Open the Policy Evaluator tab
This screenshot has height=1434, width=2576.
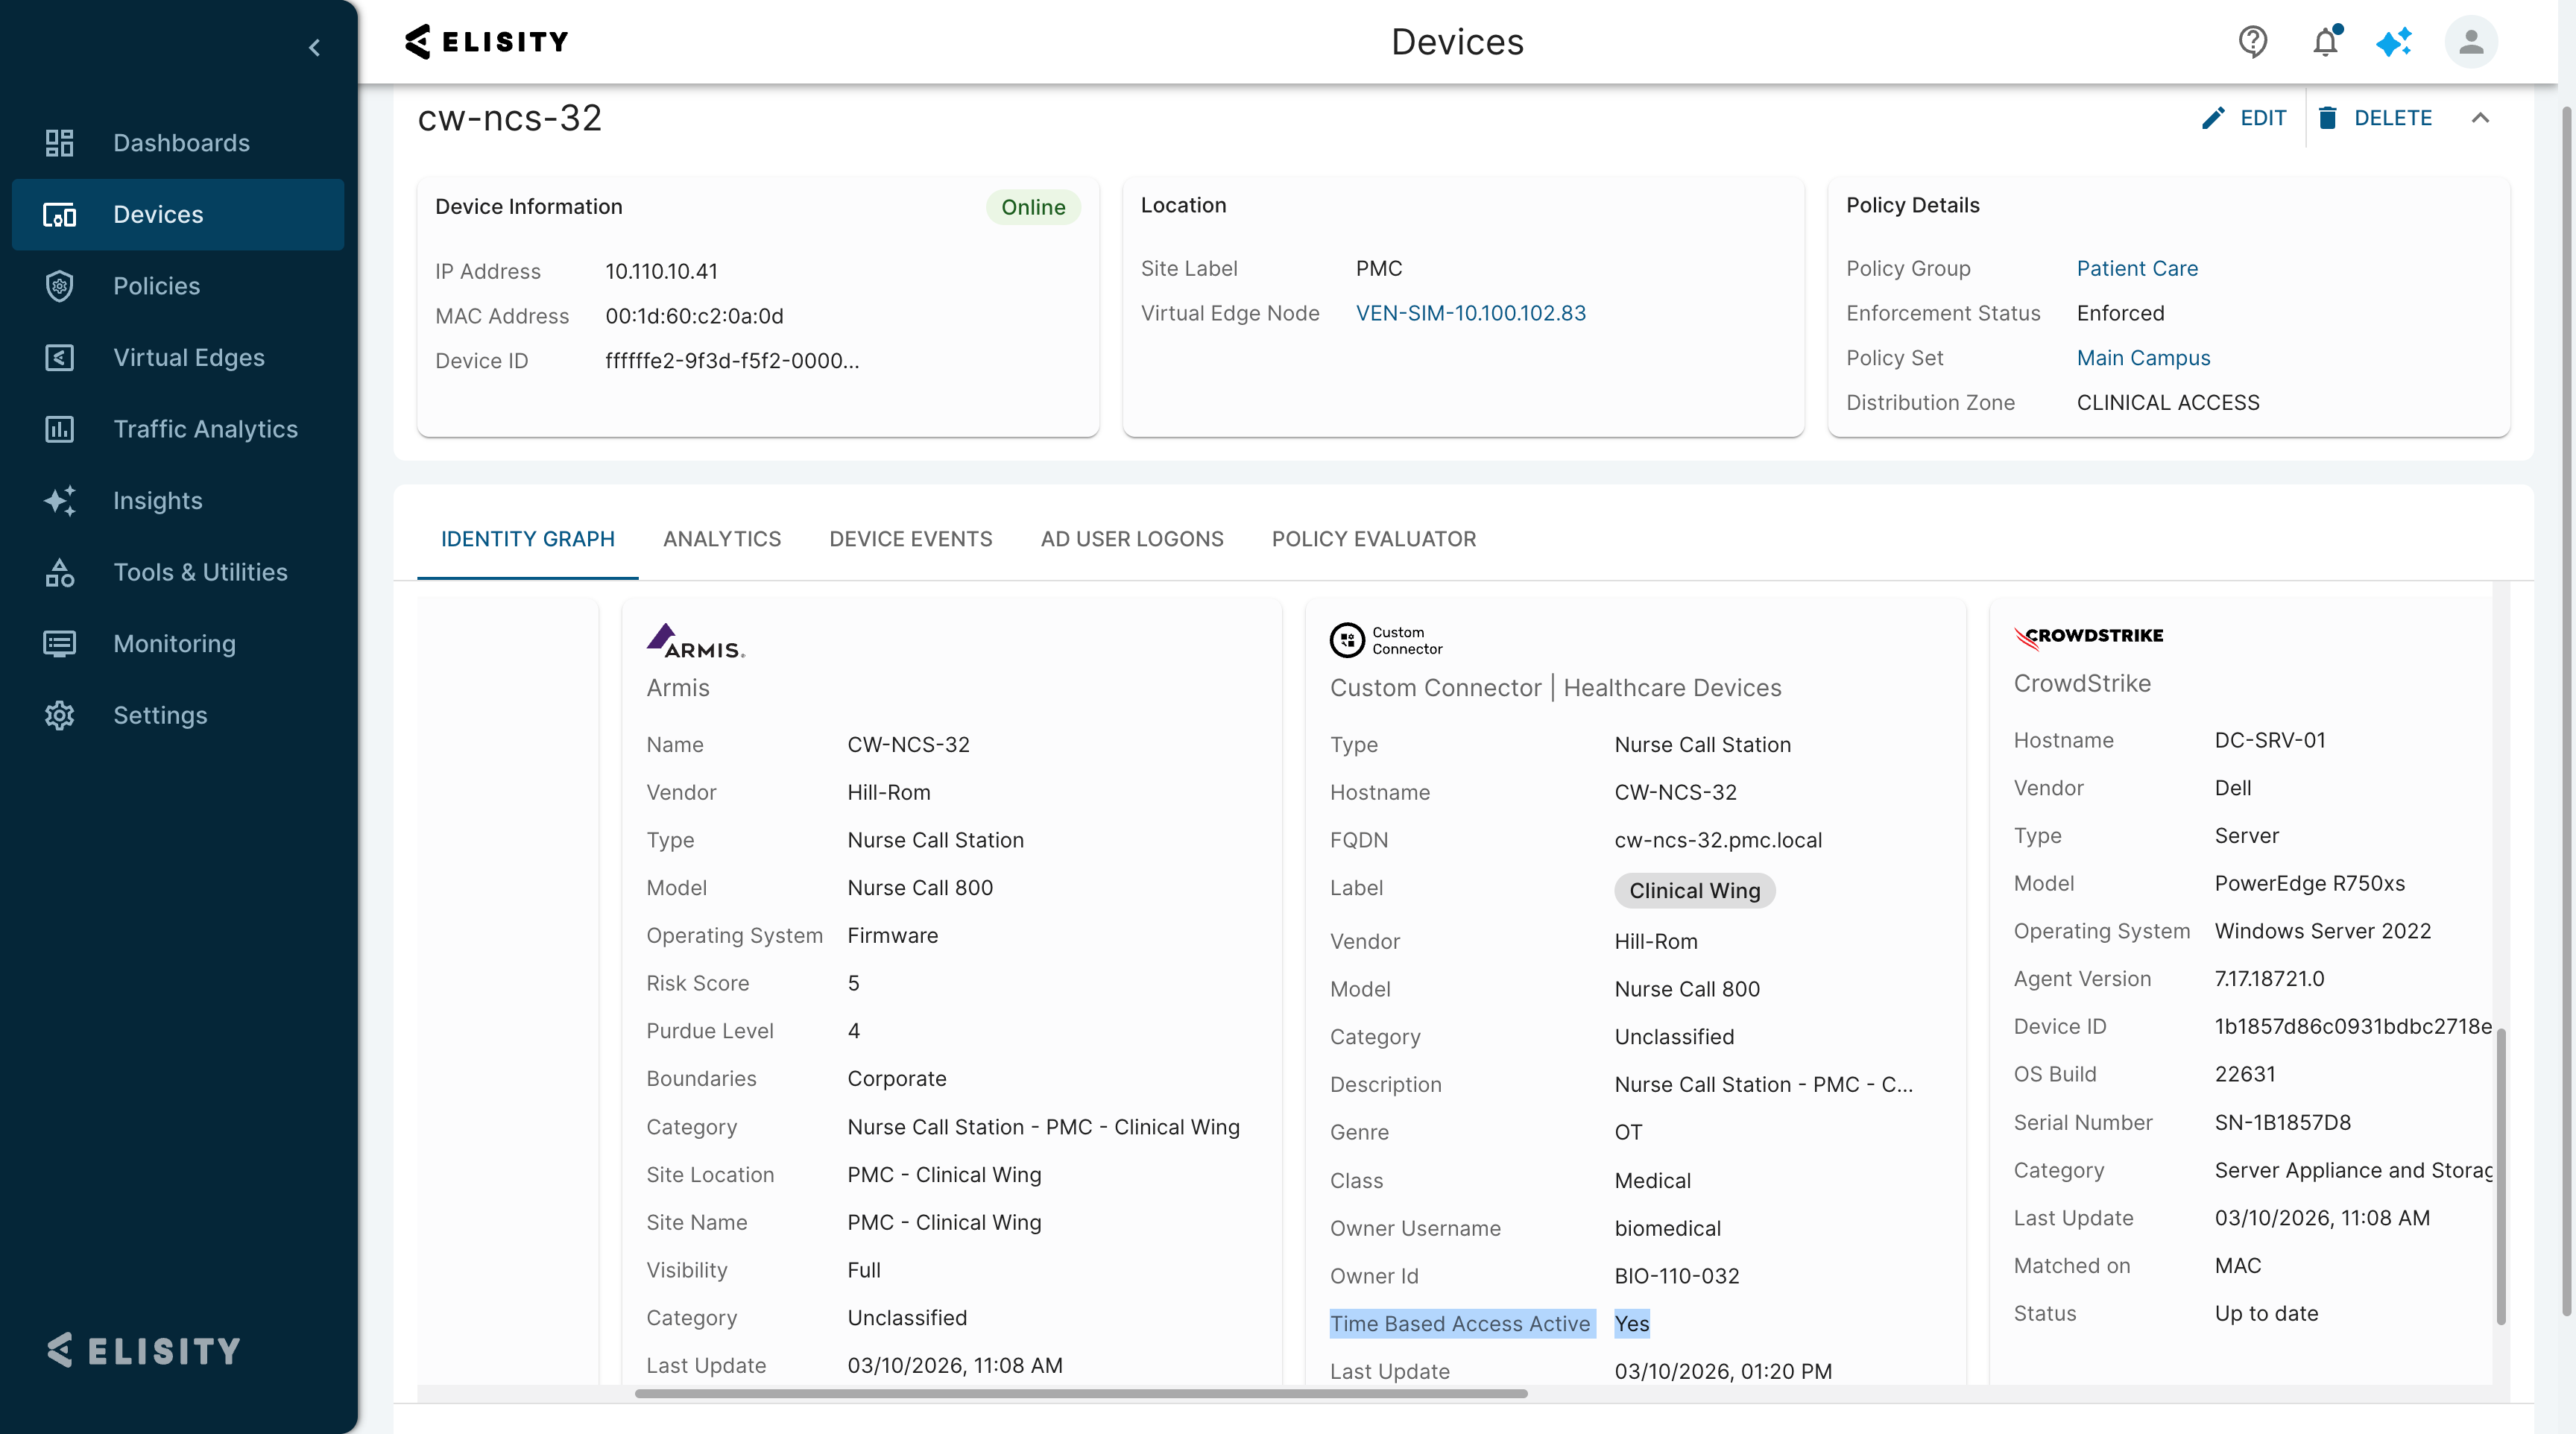click(x=1373, y=539)
